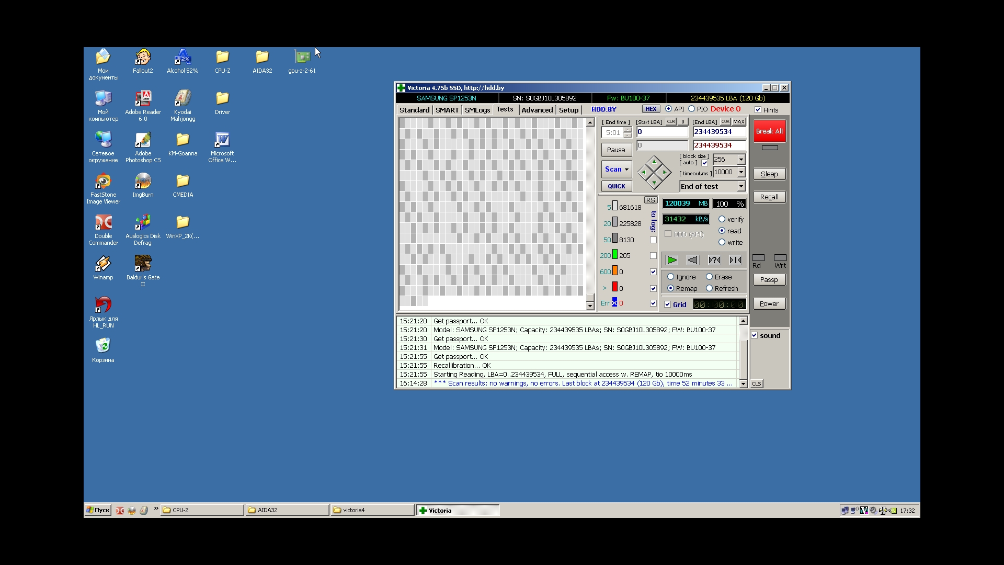Viewport: 1004px width, 565px height.
Task: Click the butterfly seek test icon
Action: click(x=735, y=260)
